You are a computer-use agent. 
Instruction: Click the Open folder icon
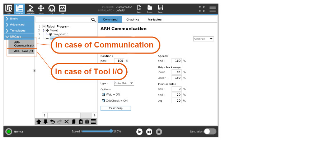click(150, 9)
